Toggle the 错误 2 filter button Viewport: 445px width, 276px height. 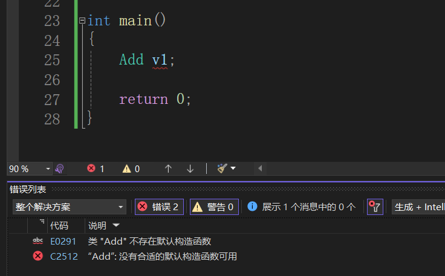pos(159,207)
